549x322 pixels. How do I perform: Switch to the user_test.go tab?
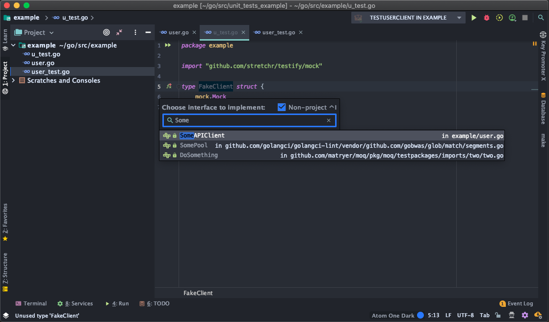tap(278, 32)
